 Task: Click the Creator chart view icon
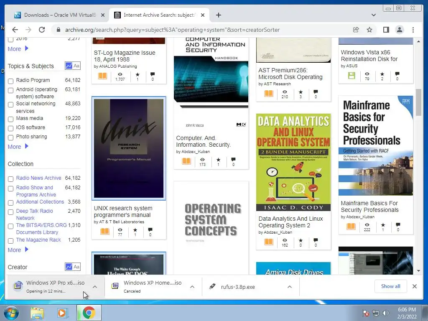tap(69, 267)
